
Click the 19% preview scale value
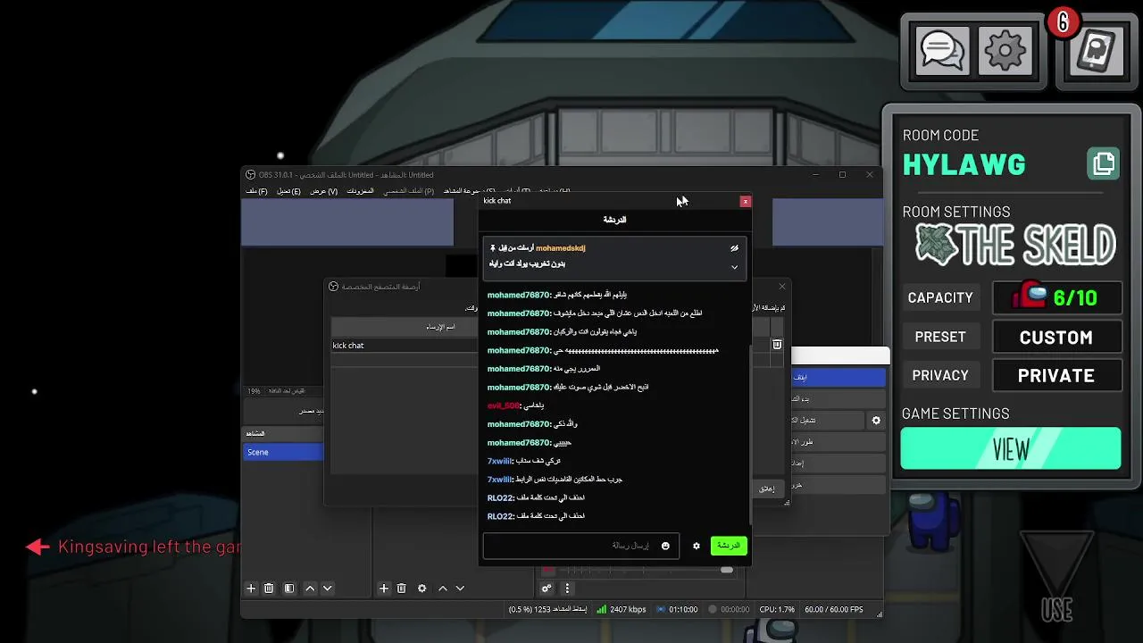point(254,391)
